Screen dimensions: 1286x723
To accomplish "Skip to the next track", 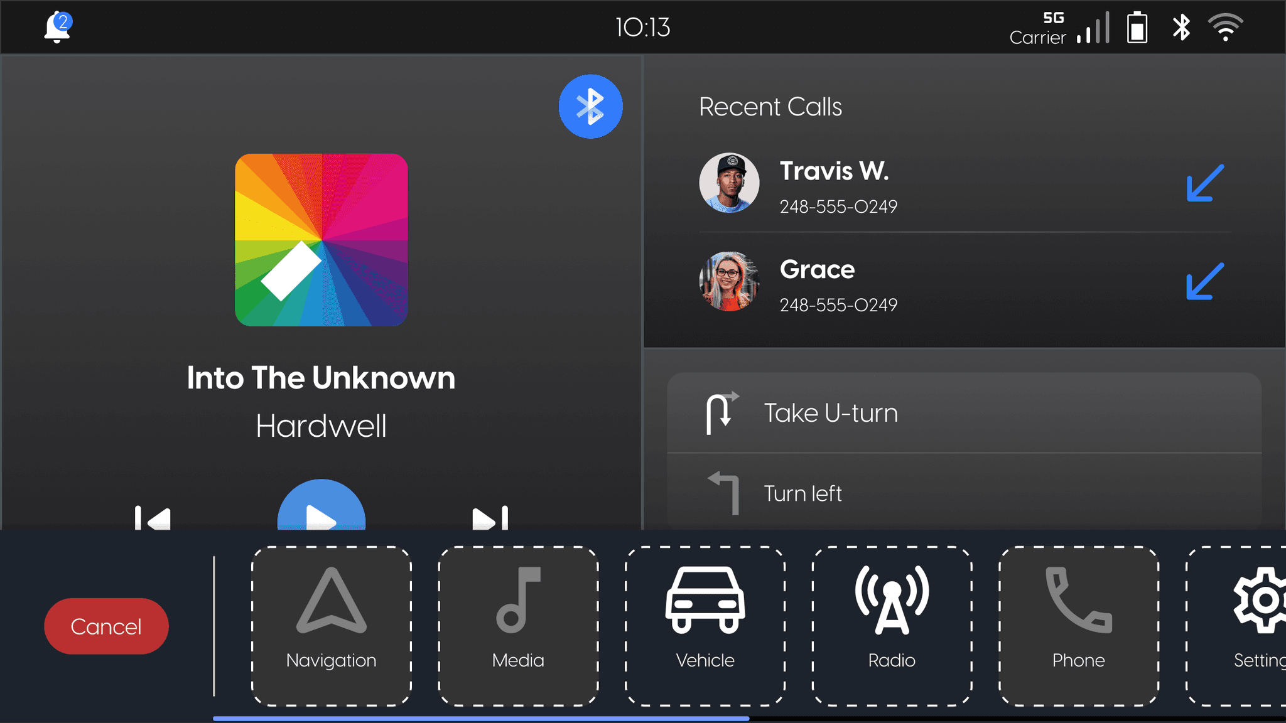I will (490, 518).
